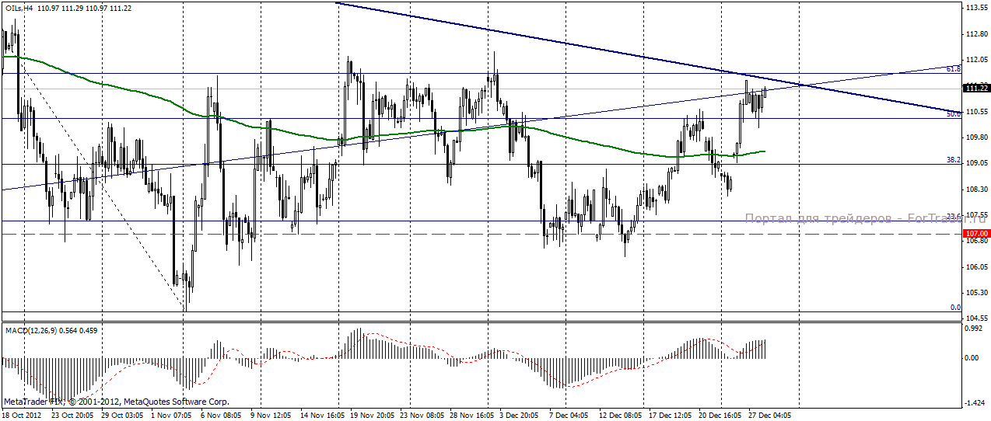The image size is (991, 421).
Task: Select the Fibonacci 0.0 level label
Action: pos(956,307)
